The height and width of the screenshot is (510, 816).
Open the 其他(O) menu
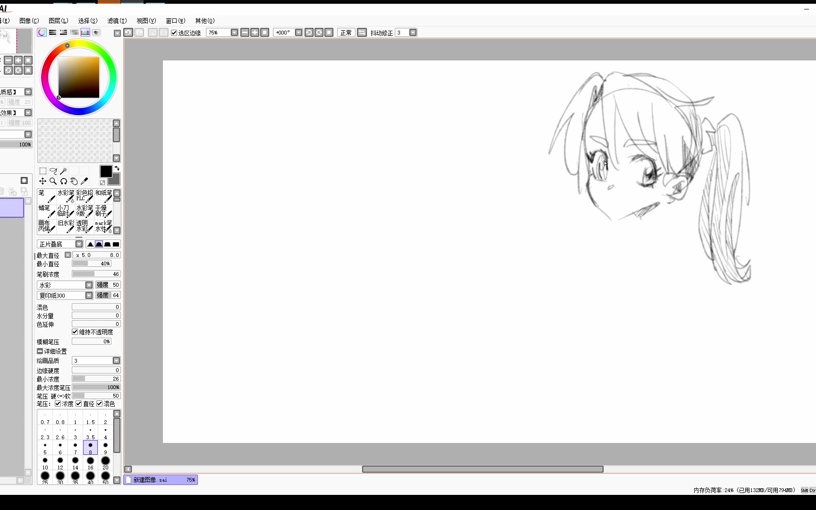[204, 21]
